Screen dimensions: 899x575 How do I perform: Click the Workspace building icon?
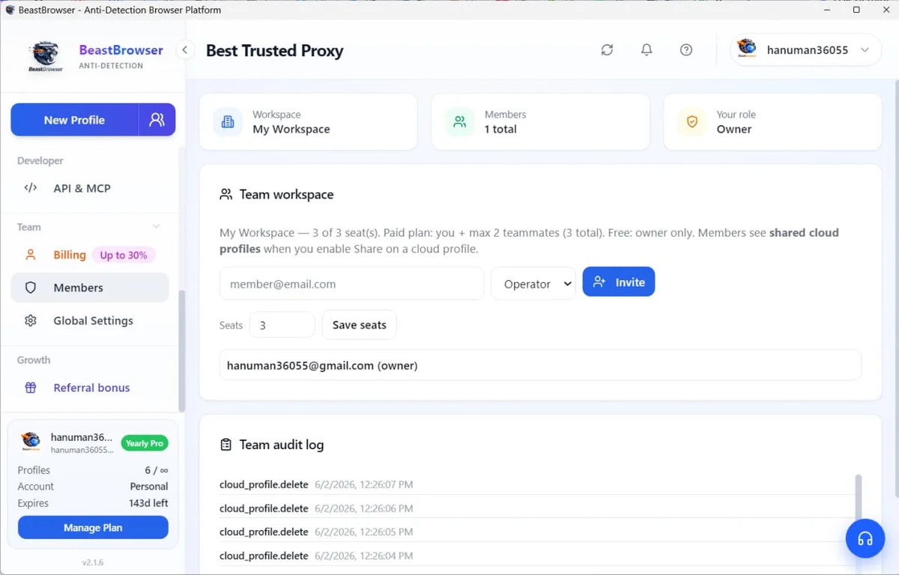(x=228, y=121)
